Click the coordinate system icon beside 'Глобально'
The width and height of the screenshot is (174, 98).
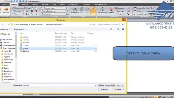pos(67,14)
